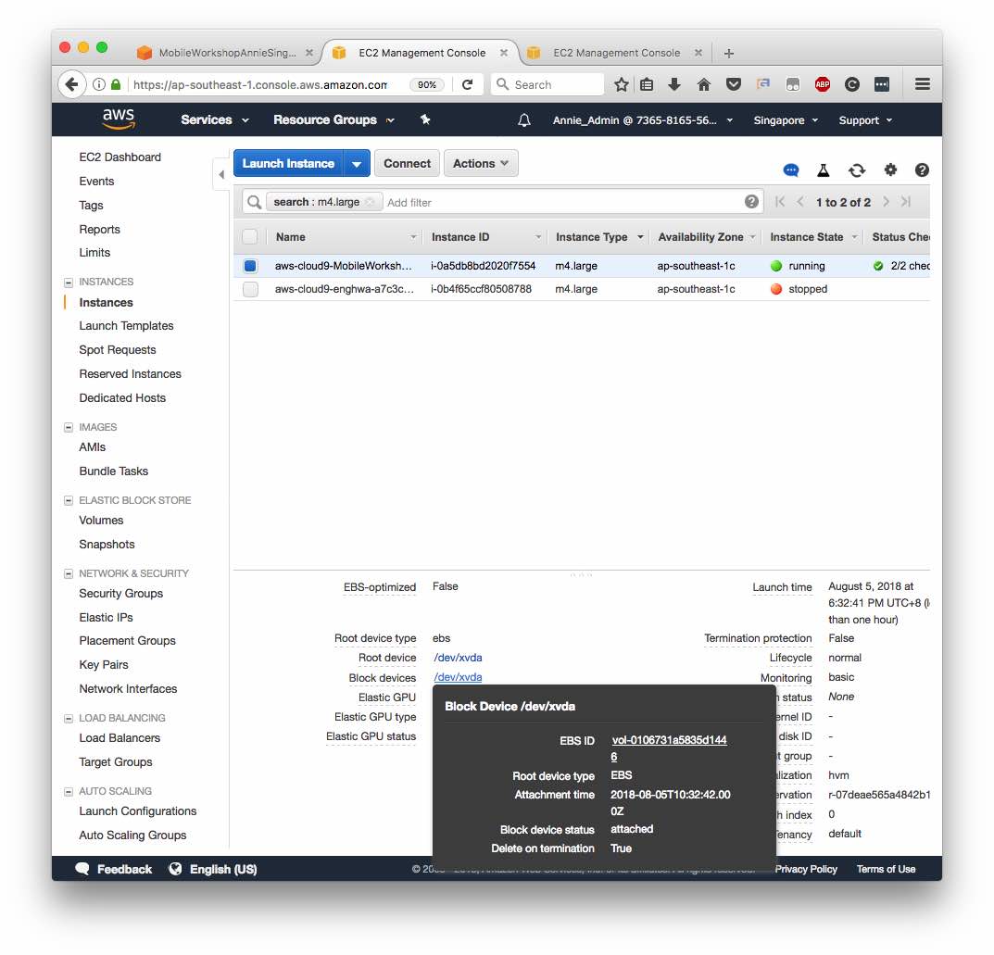The height and width of the screenshot is (955, 994).
Task: Click the green padlock security icon
Action: [x=116, y=84]
